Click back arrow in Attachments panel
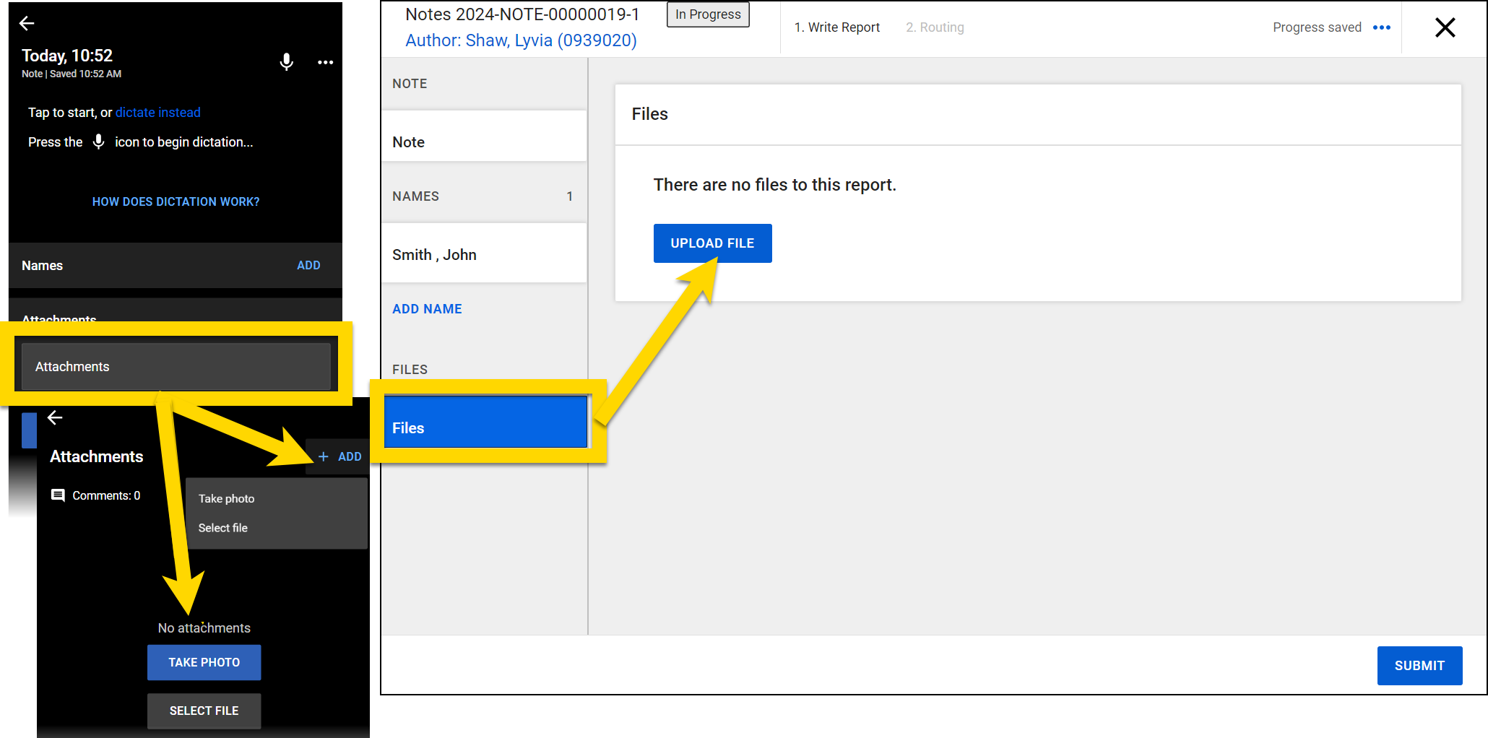 click(x=55, y=417)
